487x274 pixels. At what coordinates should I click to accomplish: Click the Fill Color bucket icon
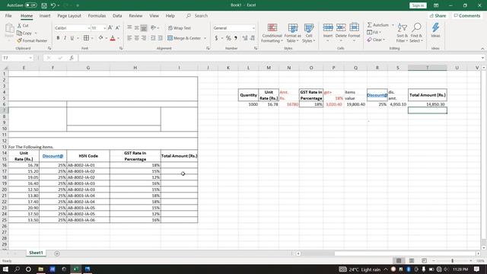point(100,38)
